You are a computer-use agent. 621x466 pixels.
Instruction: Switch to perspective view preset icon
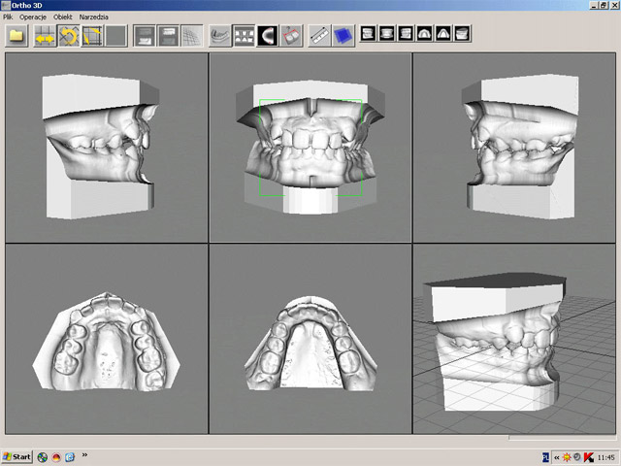point(463,33)
